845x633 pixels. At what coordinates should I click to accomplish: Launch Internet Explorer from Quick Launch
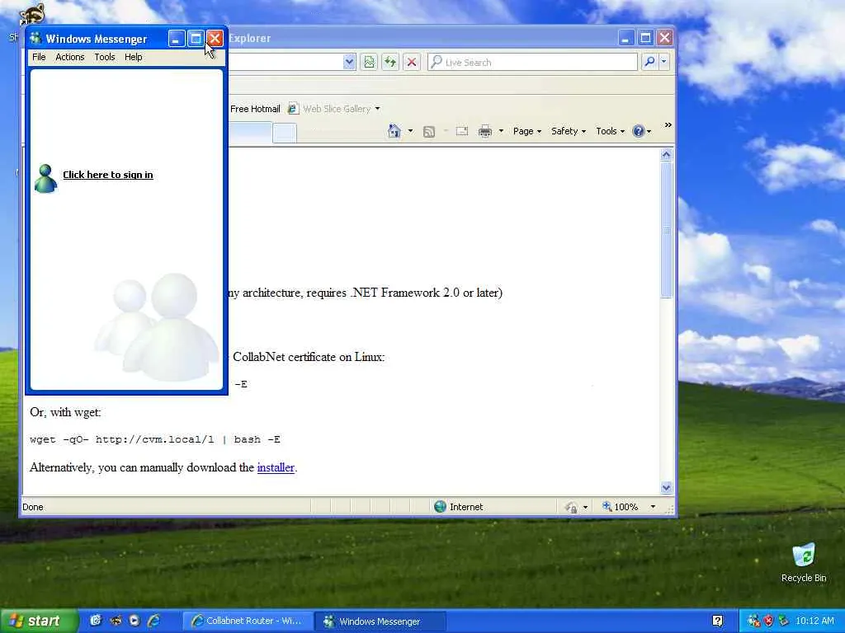(153, 621)
